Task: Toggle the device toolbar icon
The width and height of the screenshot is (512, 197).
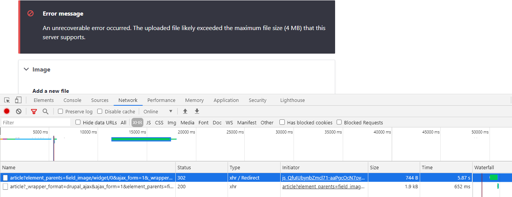Action: click(x=18, y=100)
